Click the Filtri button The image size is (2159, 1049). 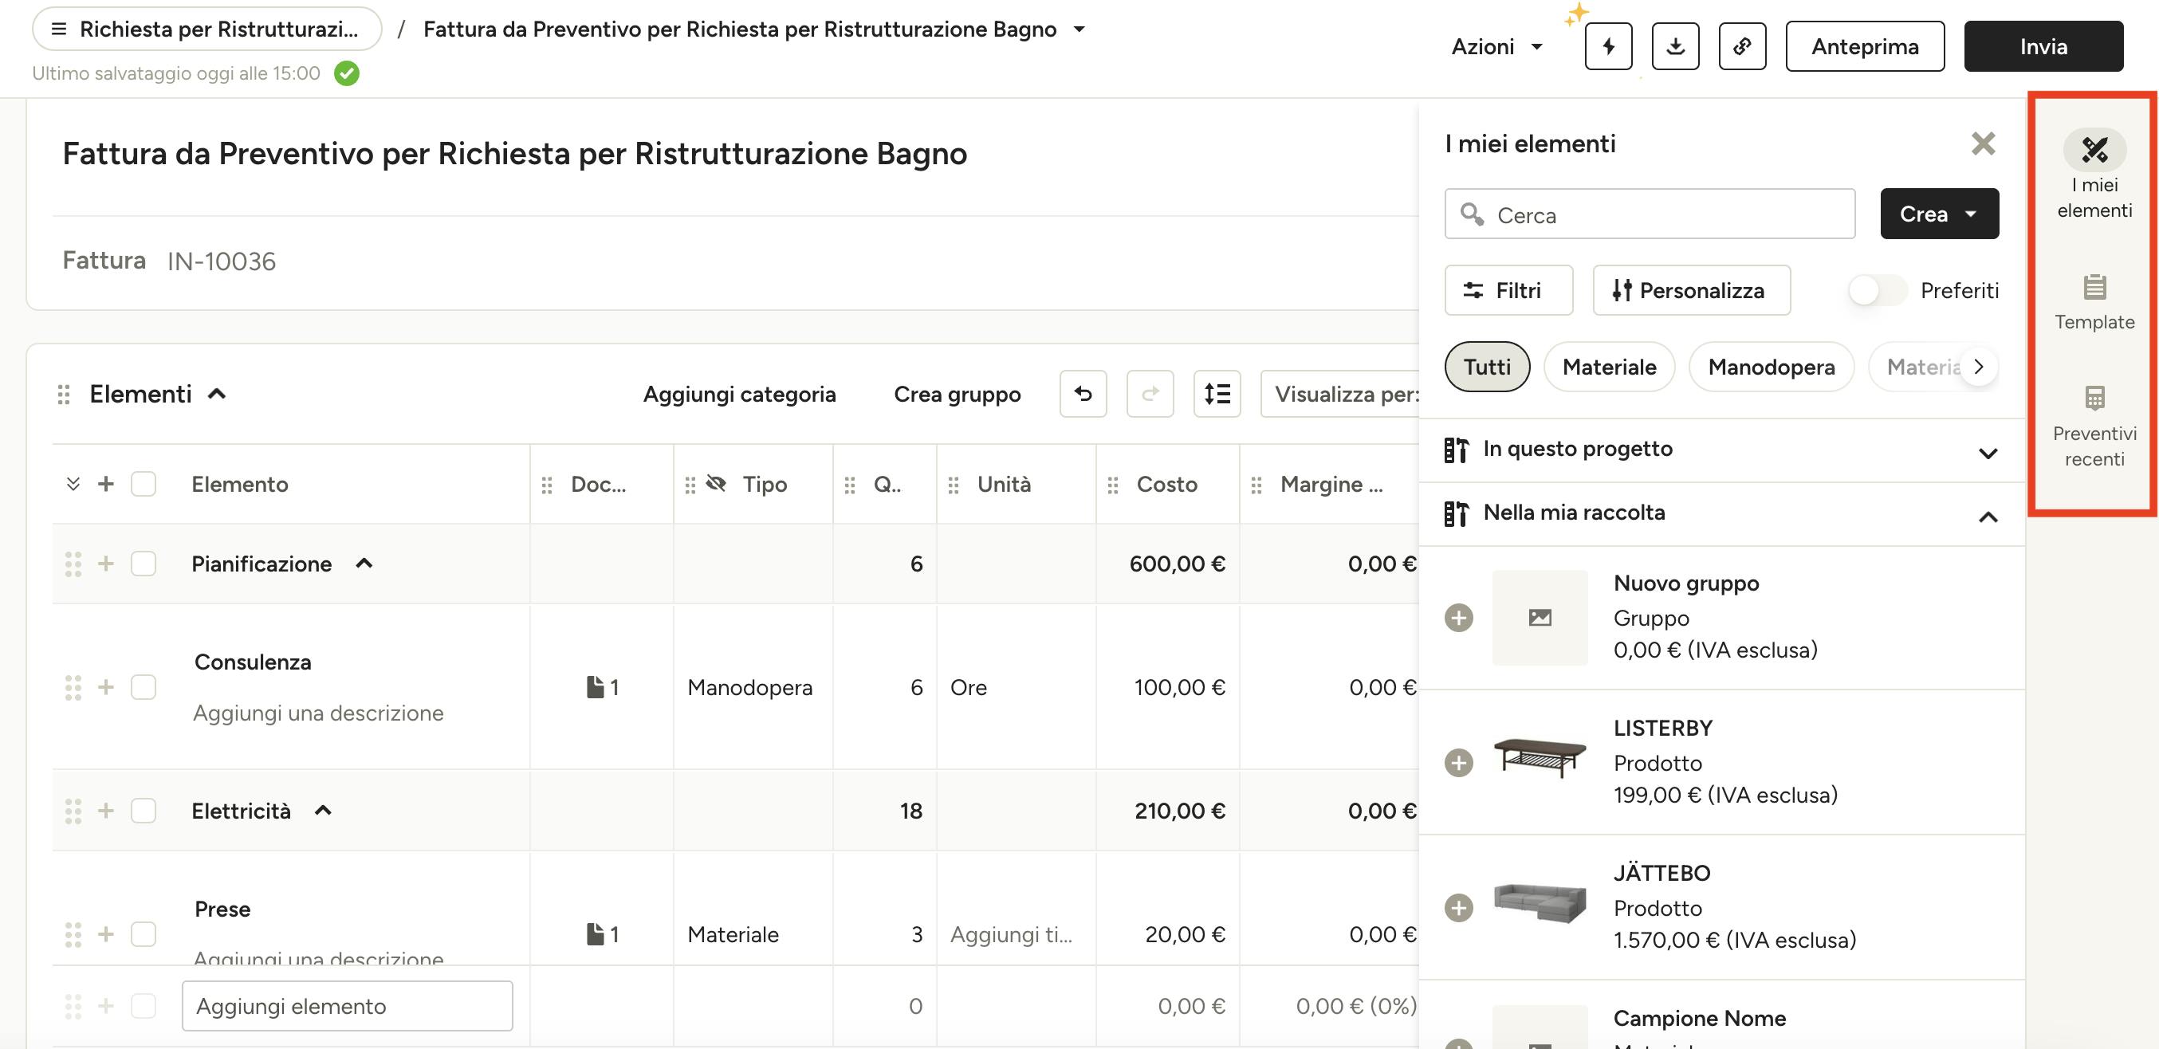pos(1508,291)
